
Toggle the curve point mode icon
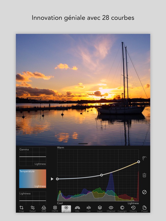point(144,158)
